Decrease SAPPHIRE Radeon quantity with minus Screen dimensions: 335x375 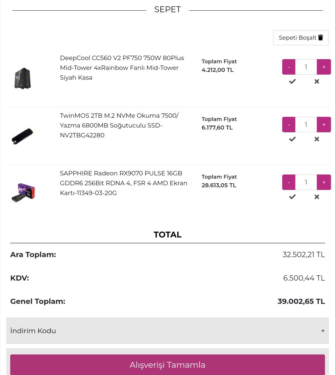(x=289, y=182)
